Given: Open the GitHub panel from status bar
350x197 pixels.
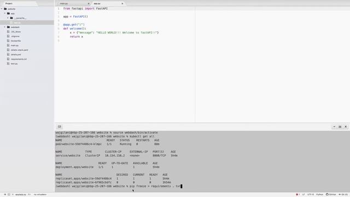Looking at the screenshot, I should click(x=331, y=195).
